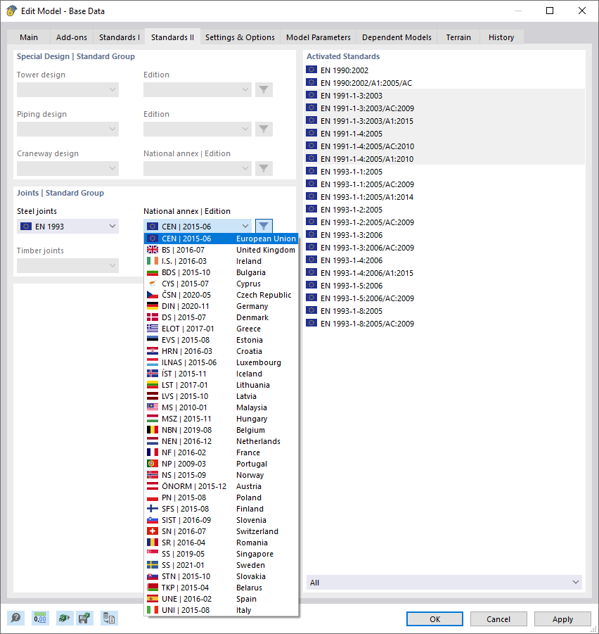Select SS | 2019-05 Singapore annex
Image resolution: width=599 pixels, height=634 pixels.
221,554
